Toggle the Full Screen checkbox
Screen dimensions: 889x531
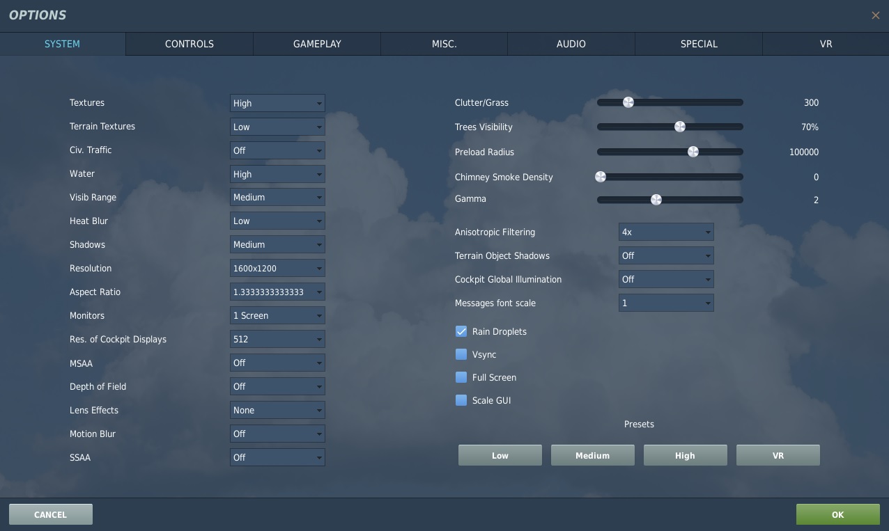coord(461,377)
